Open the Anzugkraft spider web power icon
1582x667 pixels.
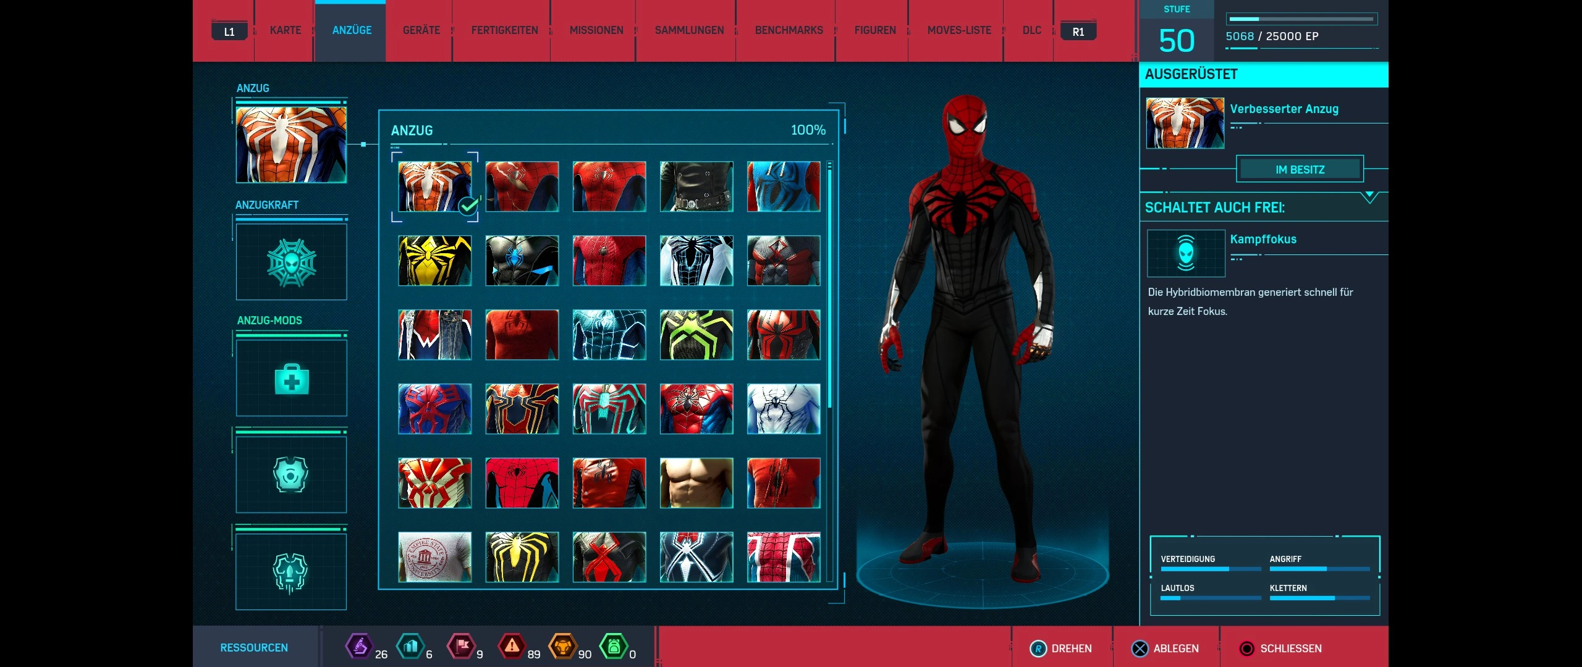click(x=291, y=262)
